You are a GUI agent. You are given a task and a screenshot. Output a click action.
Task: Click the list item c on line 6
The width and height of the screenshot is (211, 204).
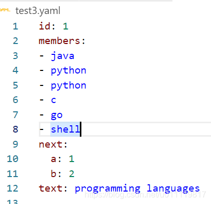53,100
